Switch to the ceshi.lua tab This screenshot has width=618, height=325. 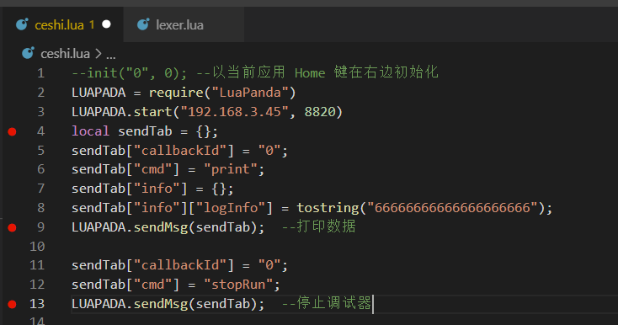point(63,24)
